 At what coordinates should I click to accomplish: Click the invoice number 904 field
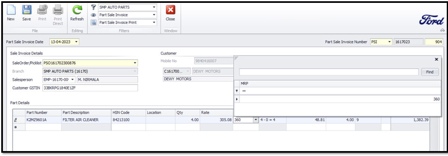tap(434, 42)
